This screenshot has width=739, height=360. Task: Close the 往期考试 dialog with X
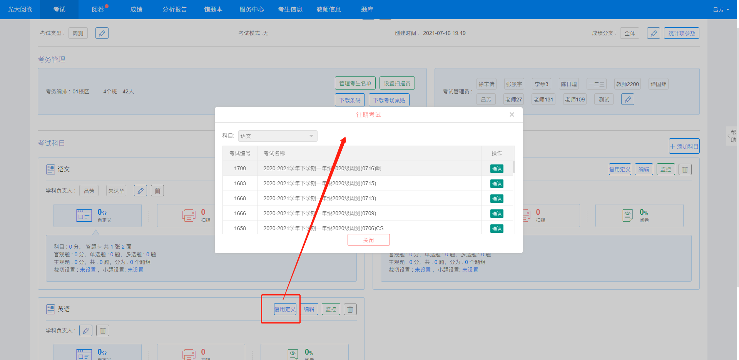(512, 114)
